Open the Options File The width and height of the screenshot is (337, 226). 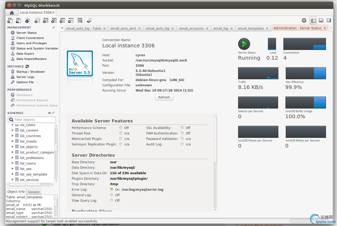click(x=25, y=82)
